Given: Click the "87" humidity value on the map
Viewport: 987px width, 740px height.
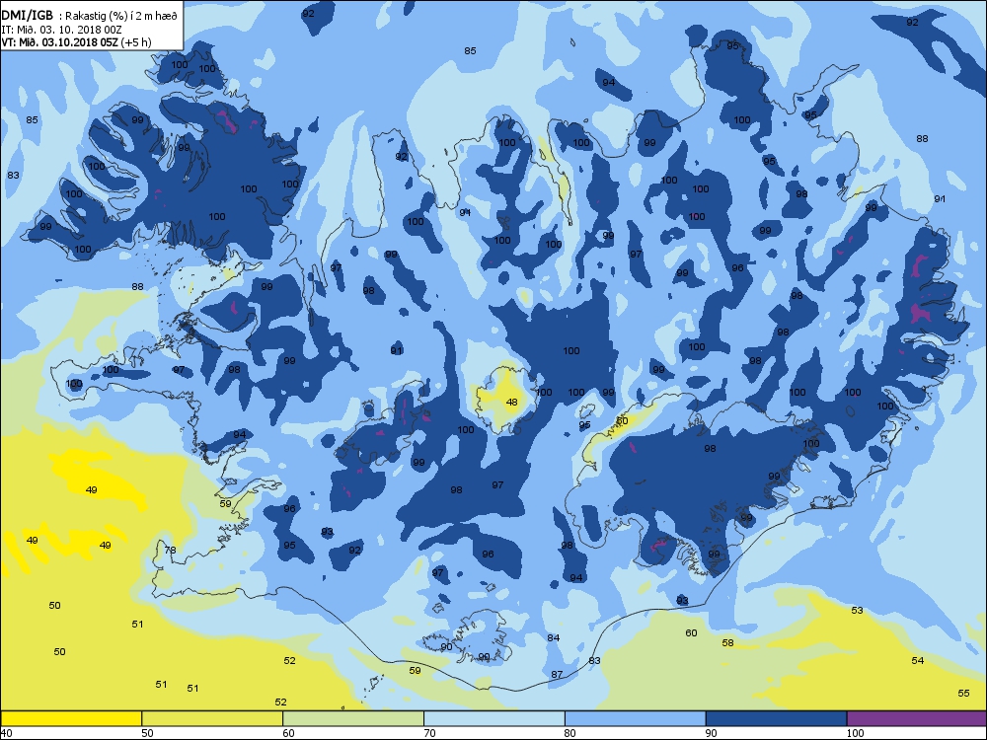Looking at the screenshot, I should (557, 675).
